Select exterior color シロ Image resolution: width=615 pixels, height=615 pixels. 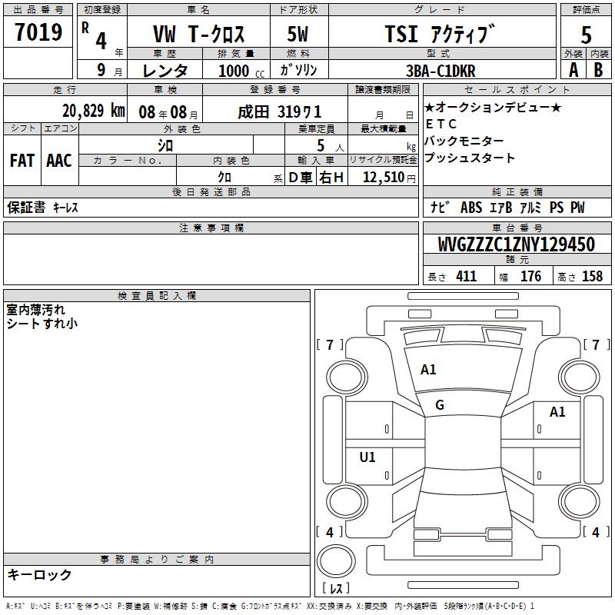tap(165, 145)
